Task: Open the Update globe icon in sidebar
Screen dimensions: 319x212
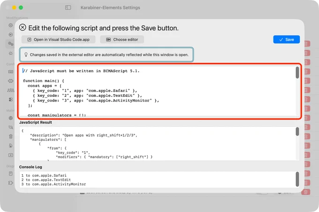Action: (x=11, y=118)
